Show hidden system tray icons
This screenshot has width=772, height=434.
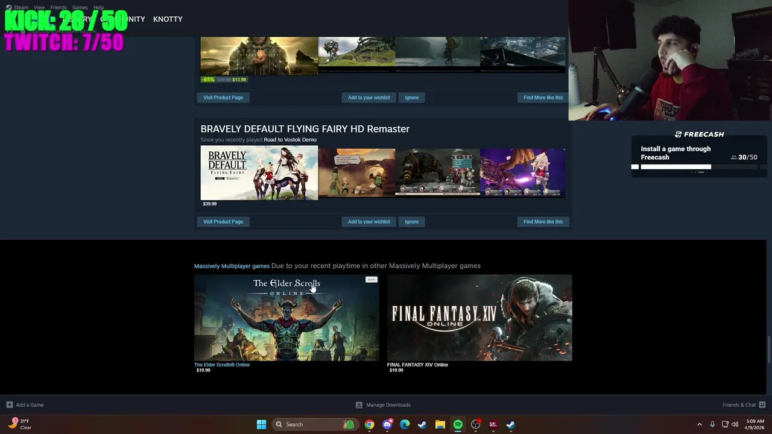coord(700,424)
